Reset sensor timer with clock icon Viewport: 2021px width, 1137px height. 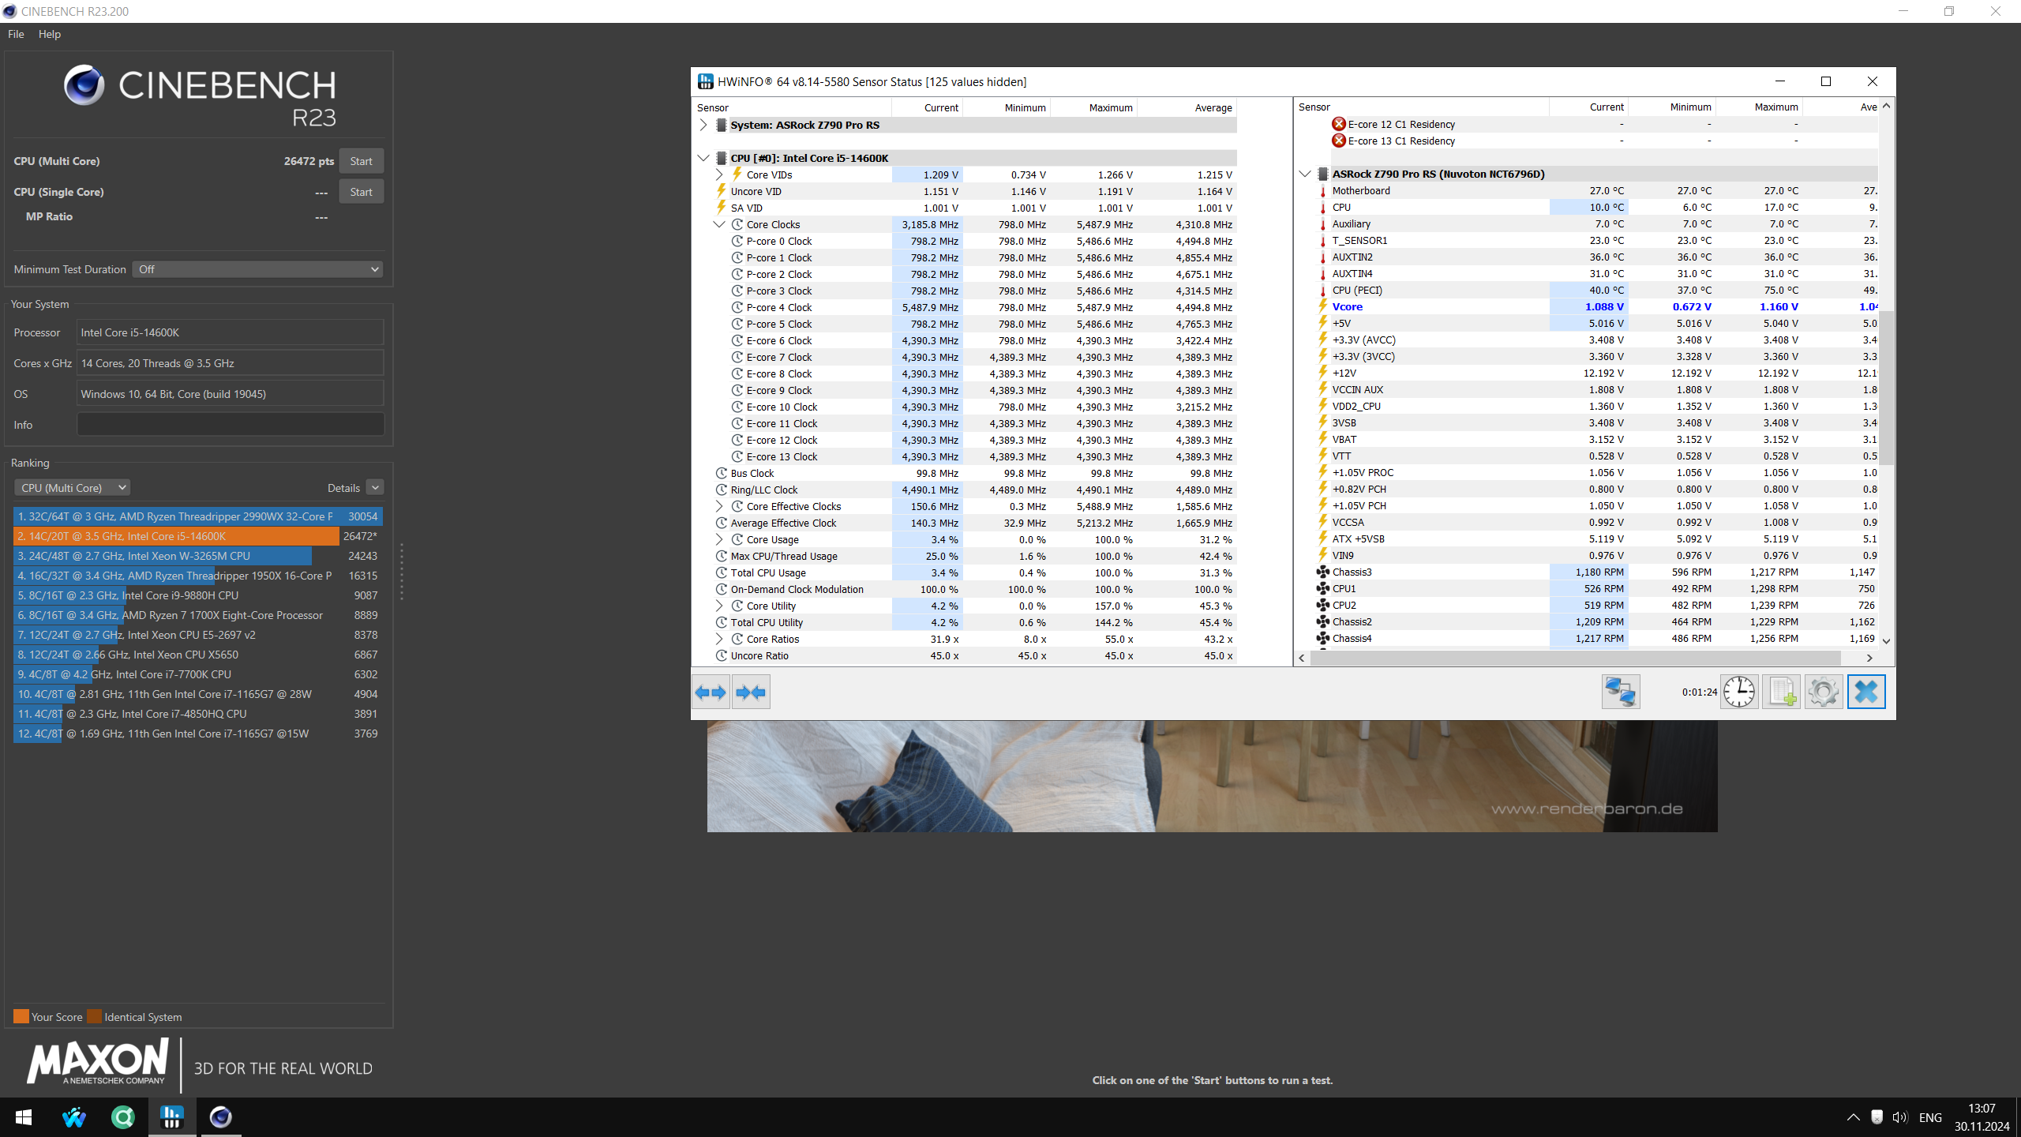[x=1739, y=692]
